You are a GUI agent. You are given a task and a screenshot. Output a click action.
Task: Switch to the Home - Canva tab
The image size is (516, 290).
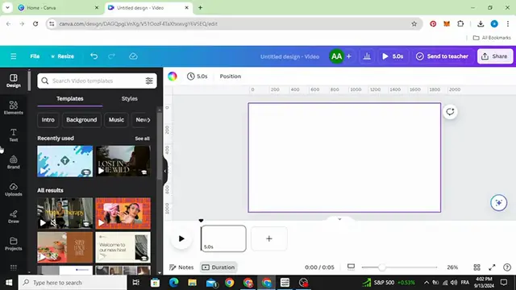point(59,7)
